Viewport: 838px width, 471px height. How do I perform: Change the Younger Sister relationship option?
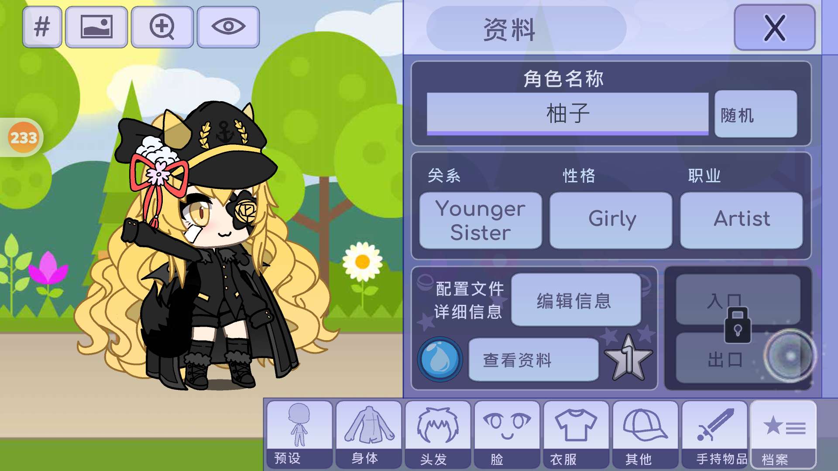pos(481,221)
